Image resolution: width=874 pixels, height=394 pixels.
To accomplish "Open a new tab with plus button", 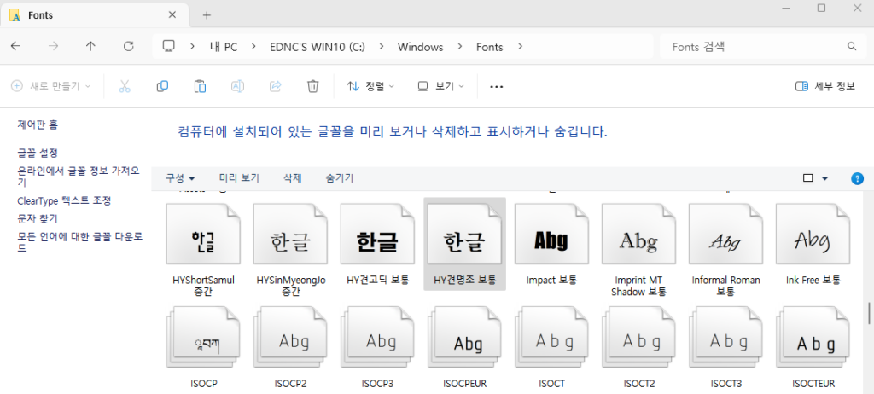I will click(x=207, y=15).
